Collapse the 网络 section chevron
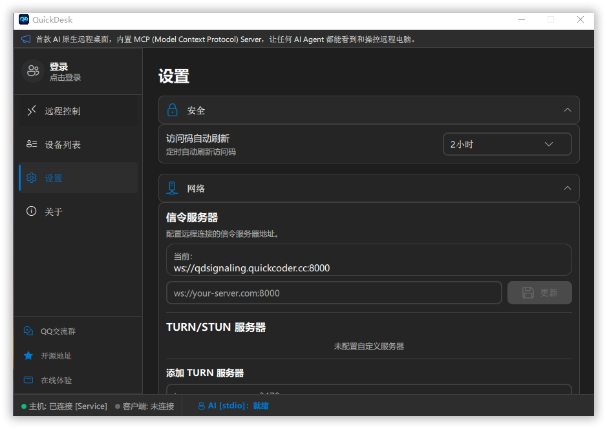This screenshot has width=607, height=429. coord(567,188)
